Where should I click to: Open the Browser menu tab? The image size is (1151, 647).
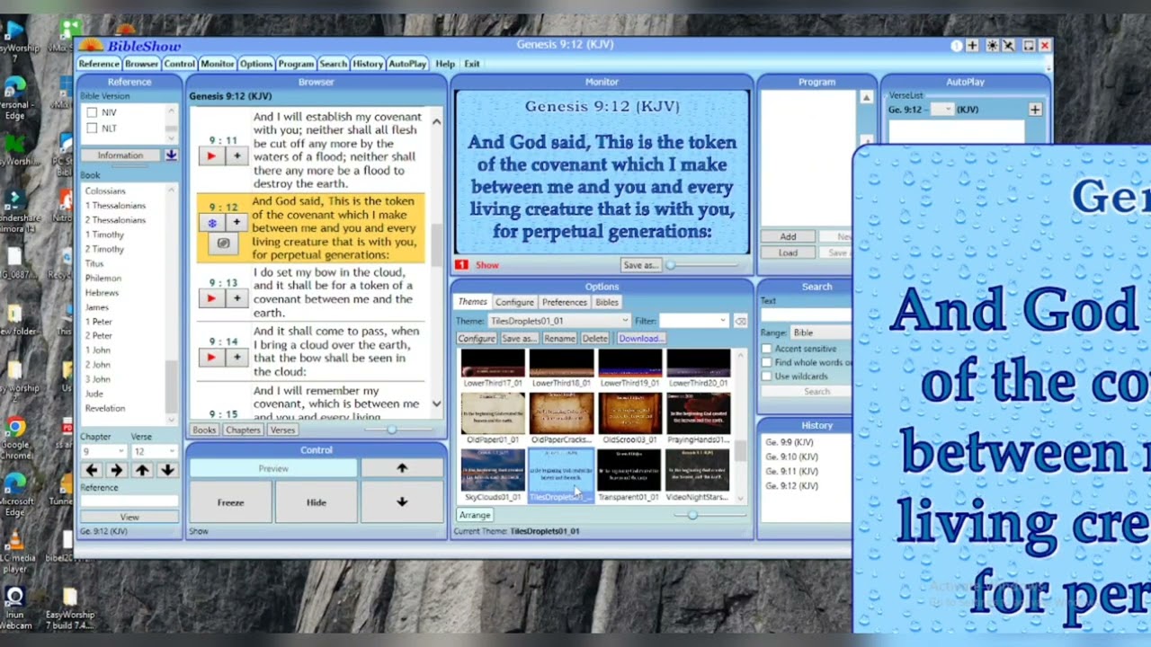(141, 64)
